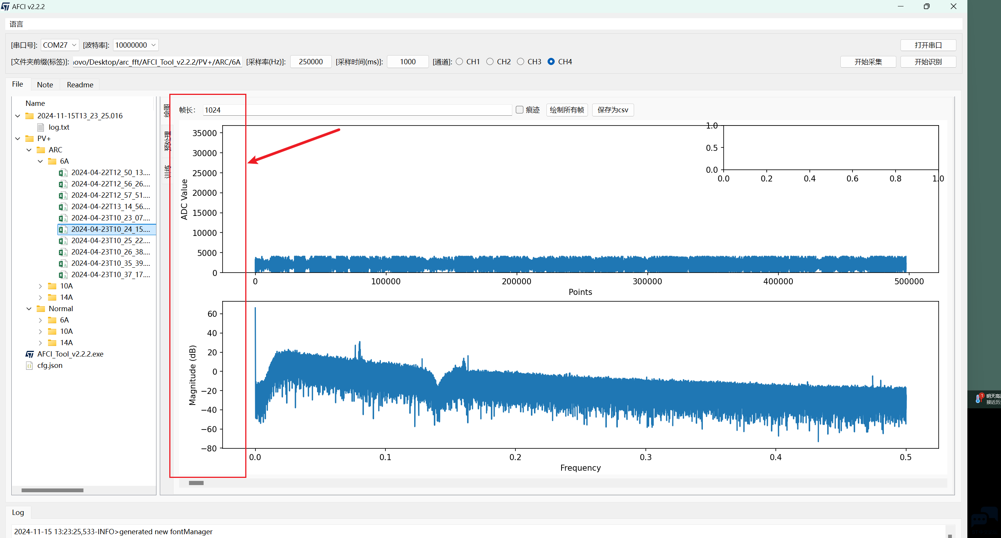The width and height of the screenshot is (1001, 538).
Task: Click the plot area horizontal scrollbar thumb
Action: pos(196,483)
